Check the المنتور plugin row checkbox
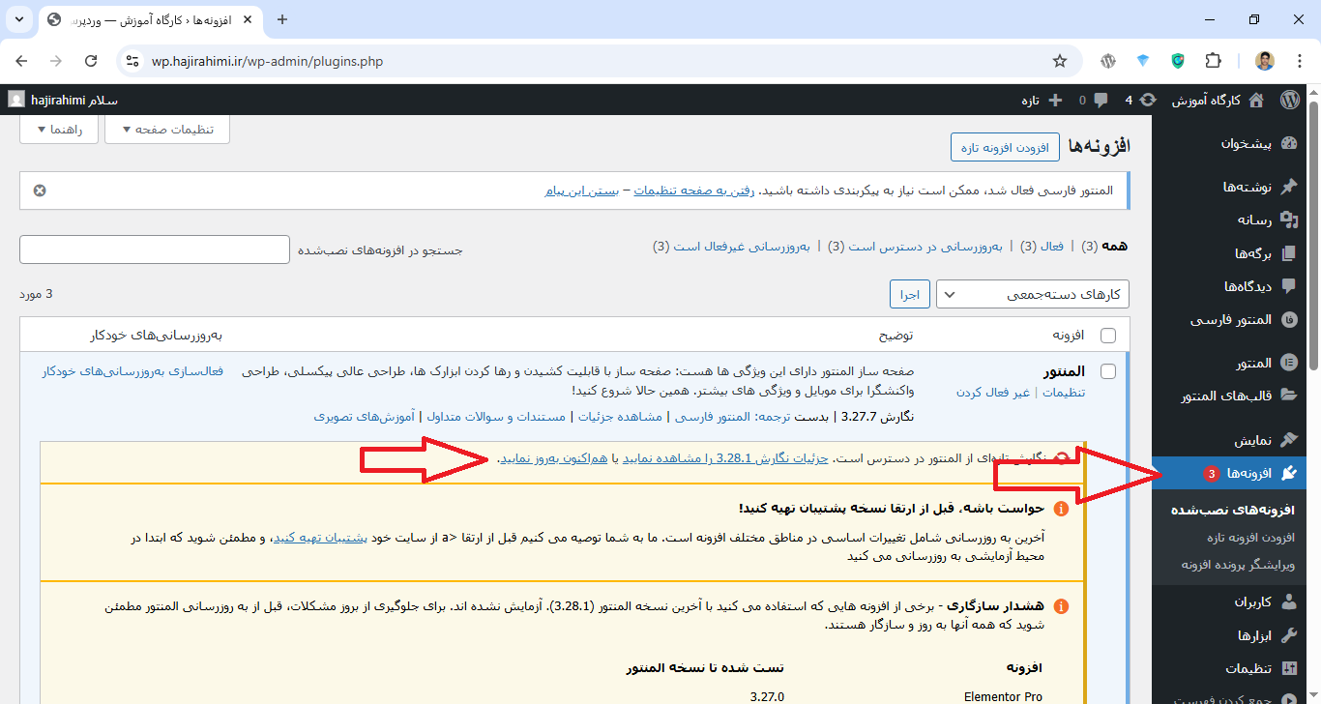This screenshot has height=704, width=1321. pyautogui.click(x=1108, y=371)
